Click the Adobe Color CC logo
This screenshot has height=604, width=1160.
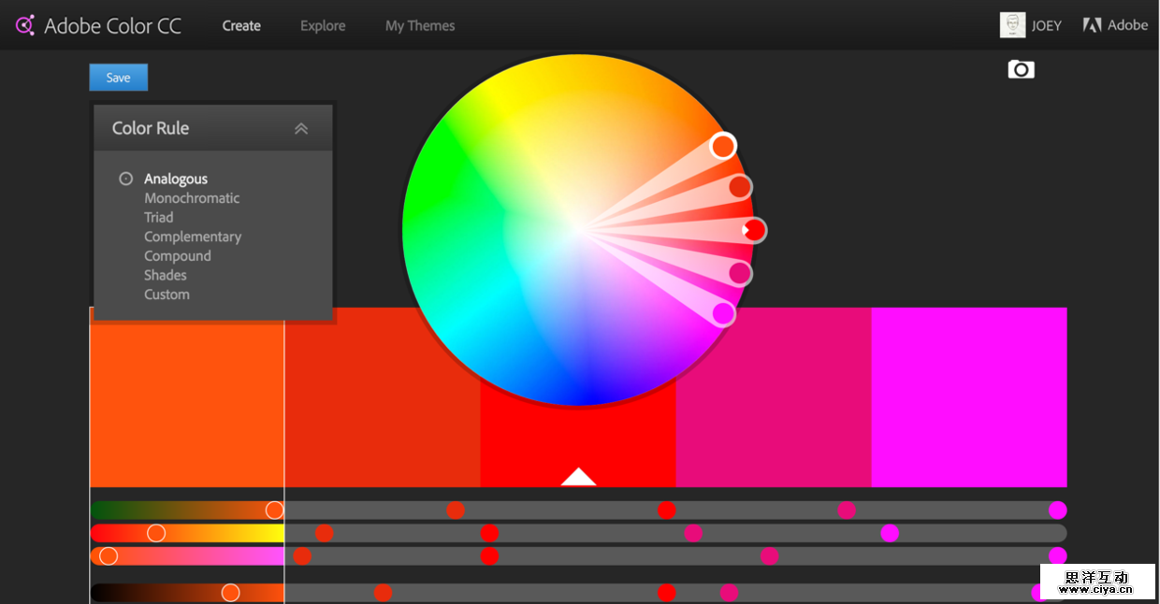(x=98, y=25)
